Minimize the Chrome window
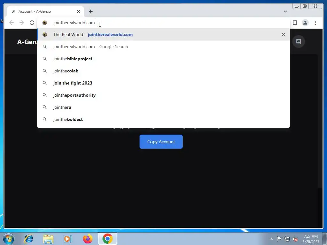327x245 pixels. tap(297, 6)
